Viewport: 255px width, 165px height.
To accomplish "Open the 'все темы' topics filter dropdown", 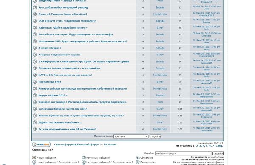I will (x=131, y=136).
